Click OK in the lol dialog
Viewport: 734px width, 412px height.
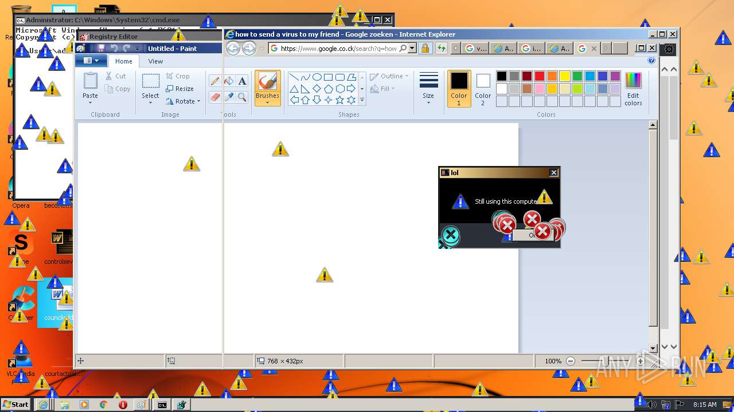pos(533,235)
